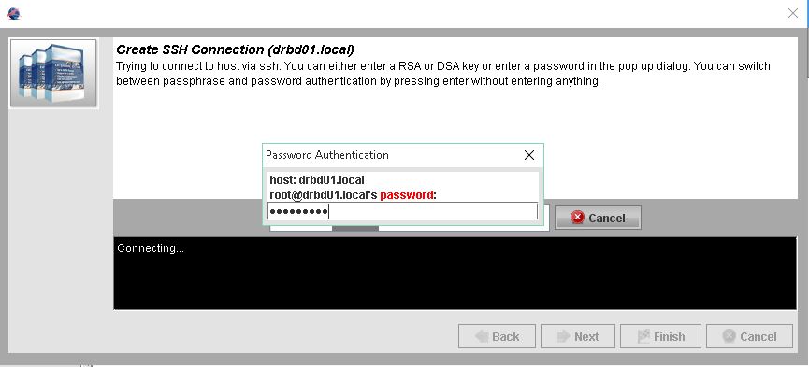Cancel the connection beside the progress bar

tap(598, 218)
